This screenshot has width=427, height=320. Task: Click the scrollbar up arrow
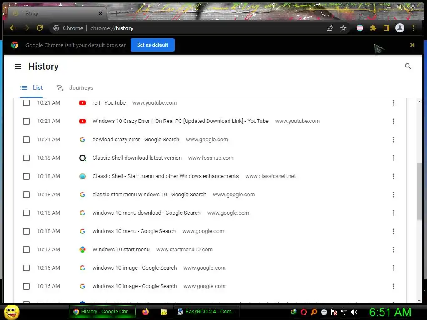(x=419, y=102)
